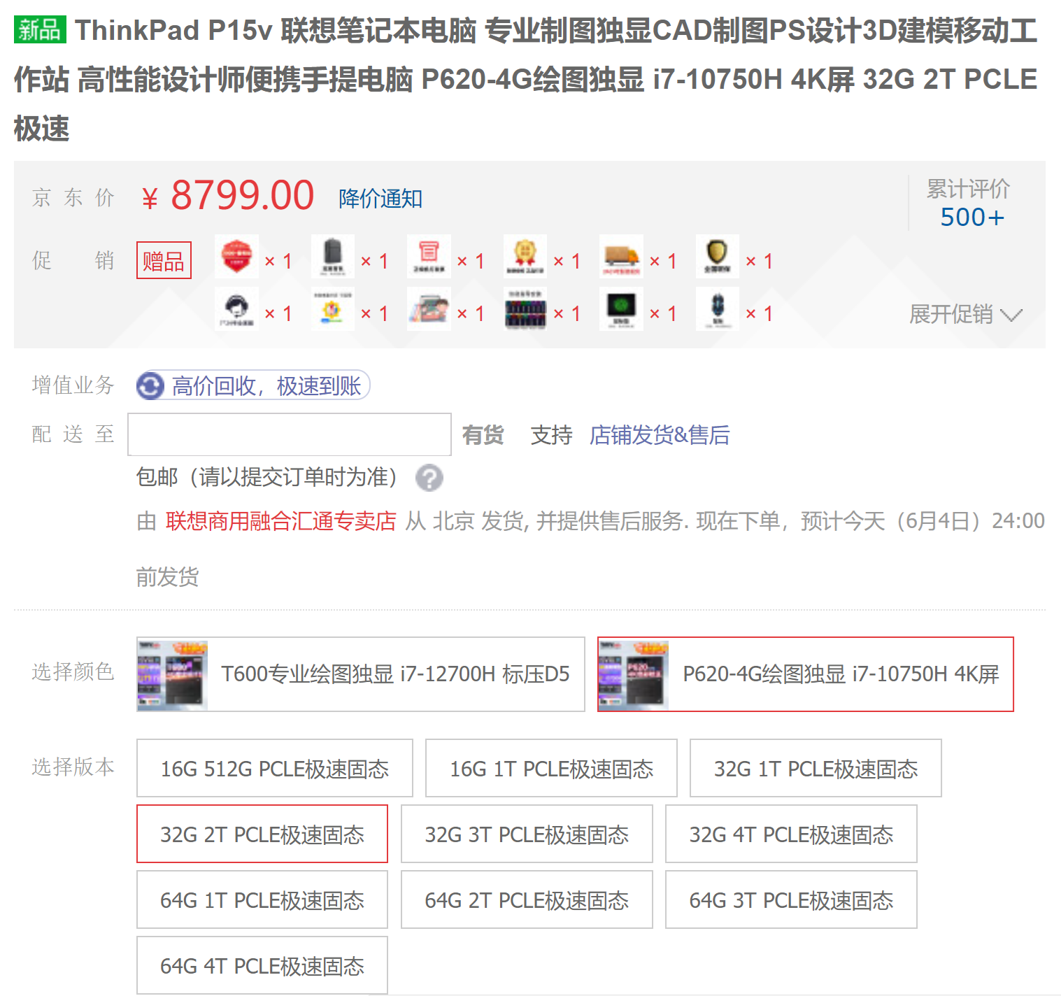Open the 联想商用融合汇通专卖店 store link
Image resolution: width=1061 pixels, height=996 pixels.
coord(280,521)
